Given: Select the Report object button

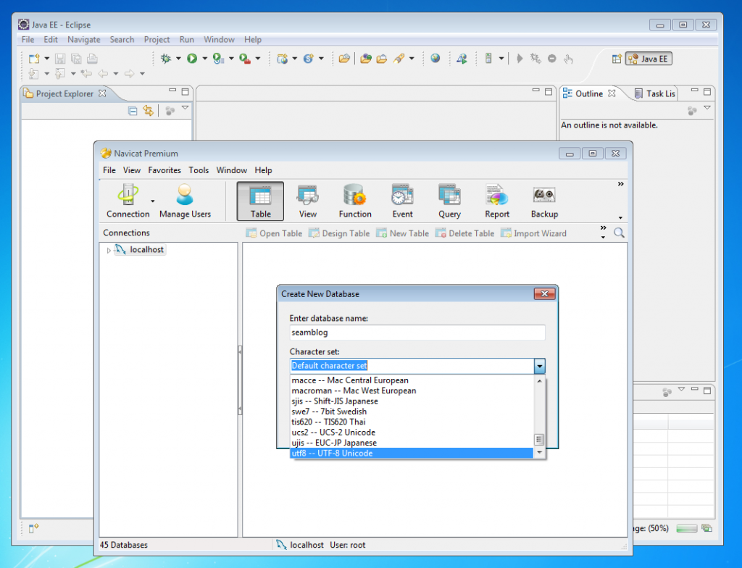Looking at the screenshot, I should (497, 201).
